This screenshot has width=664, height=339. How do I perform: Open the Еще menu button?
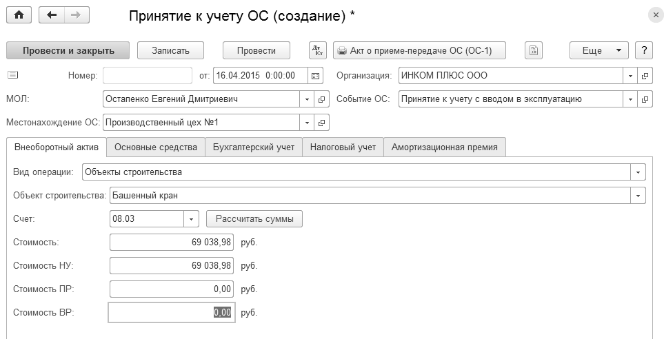click(x=598, y=50)
